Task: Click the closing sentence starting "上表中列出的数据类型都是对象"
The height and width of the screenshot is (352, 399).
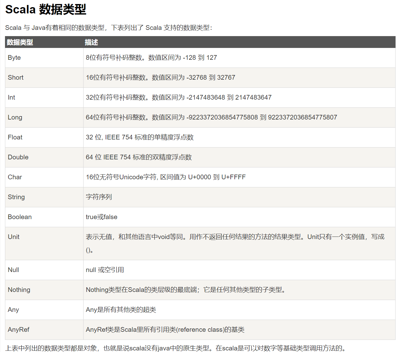Action: pyautogui.click(x=176, y=348)
